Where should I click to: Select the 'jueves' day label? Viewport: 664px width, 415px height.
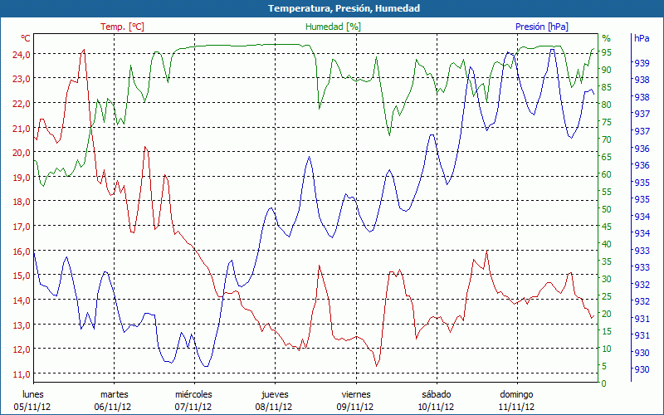(x=275, y=394)
